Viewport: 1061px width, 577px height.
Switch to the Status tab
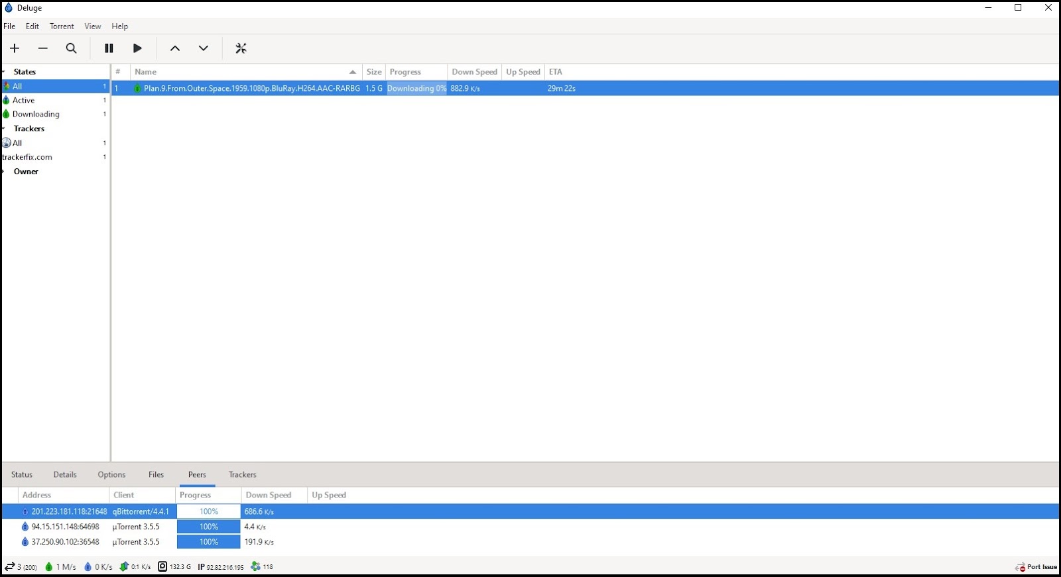coord(22,475)
